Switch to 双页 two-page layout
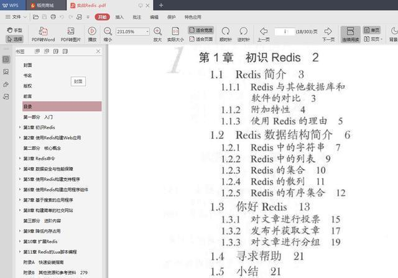The width and height of the screenshot is (398, 278). click(x=371, y=39)
